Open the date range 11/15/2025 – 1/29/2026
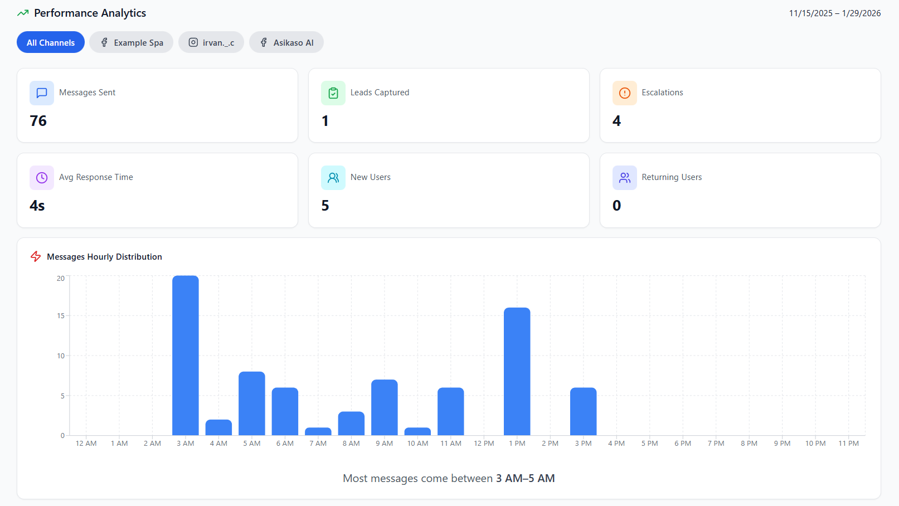Screen dimensions: 899x506 (835, 13)
